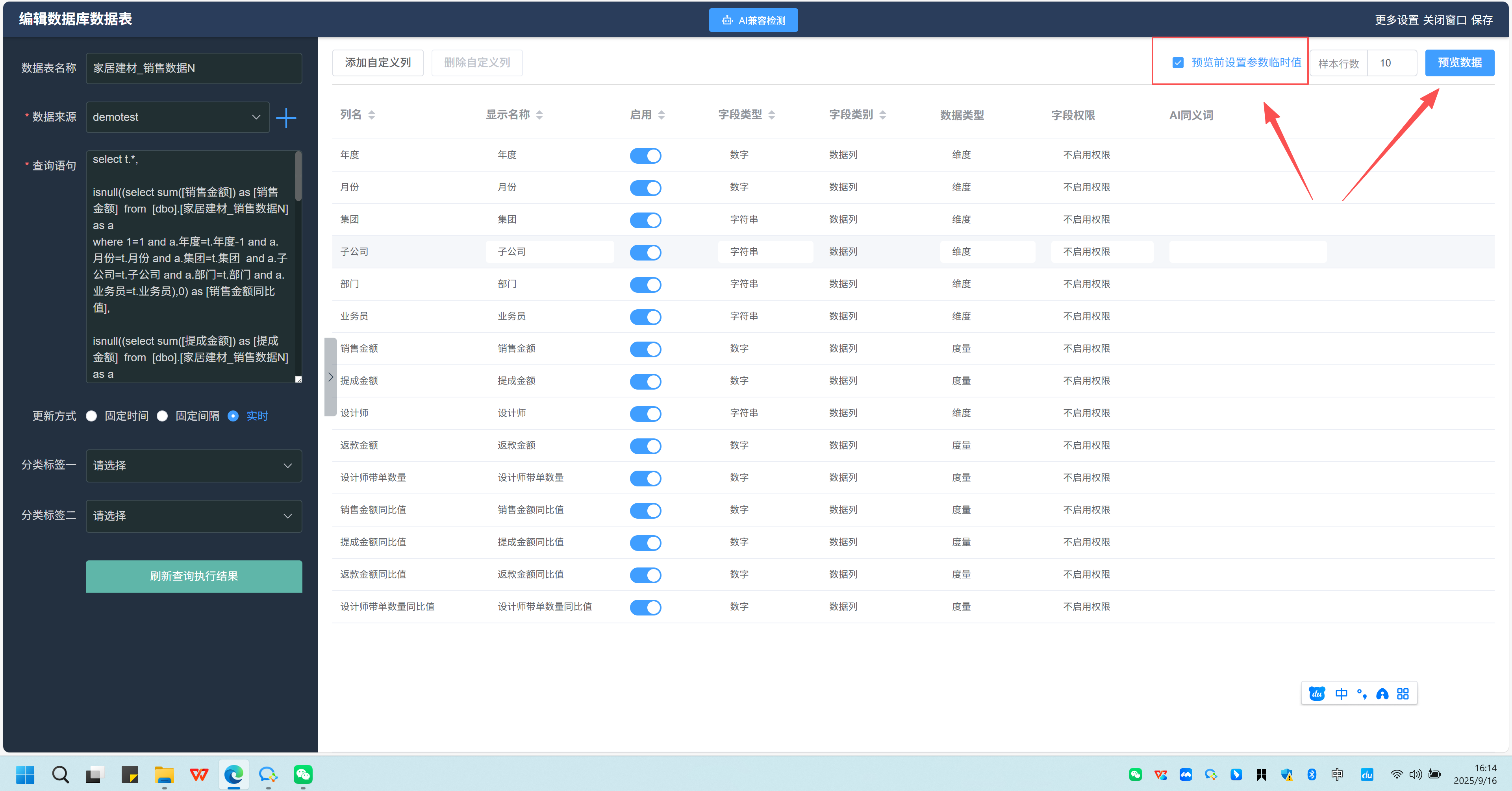This screenshot has width=1512, height=791.
Task: Sort by 启用 column sort arrows
Action: pos(661,115)
